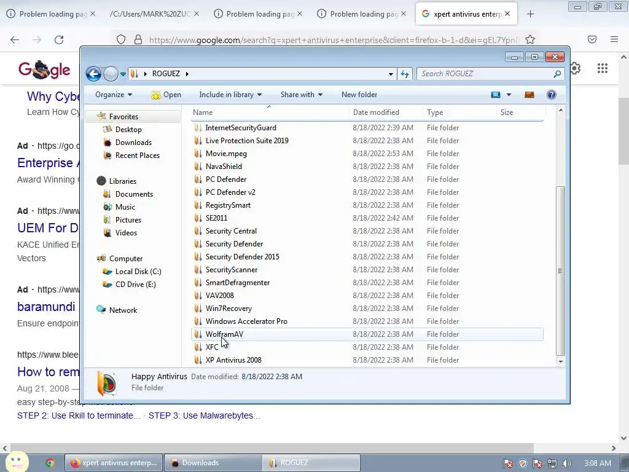Open Include in library menu
Screen dimensions: 629x472
coord(230,95)
